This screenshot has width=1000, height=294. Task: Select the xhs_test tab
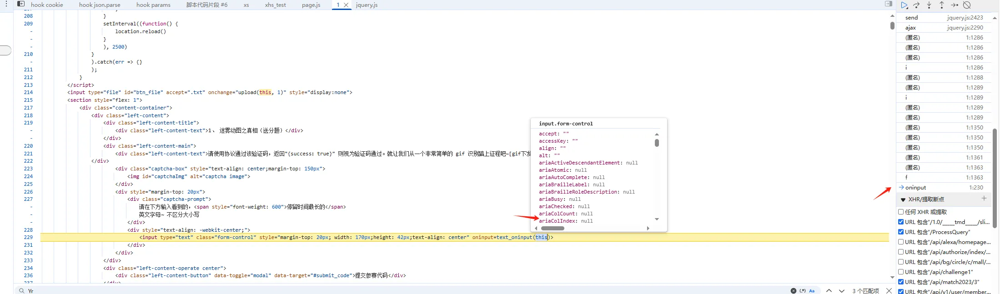pyautogui.click(x=276, y=5)
